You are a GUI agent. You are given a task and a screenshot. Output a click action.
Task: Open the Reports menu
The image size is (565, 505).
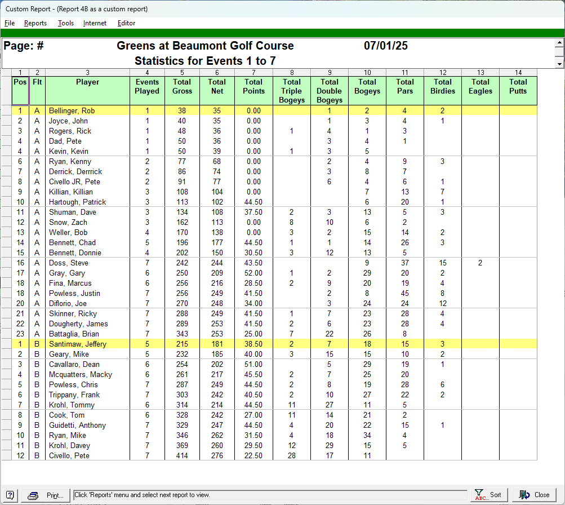(x=35, y=23)
